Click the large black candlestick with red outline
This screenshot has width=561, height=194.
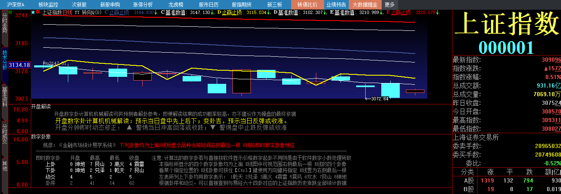241,81
